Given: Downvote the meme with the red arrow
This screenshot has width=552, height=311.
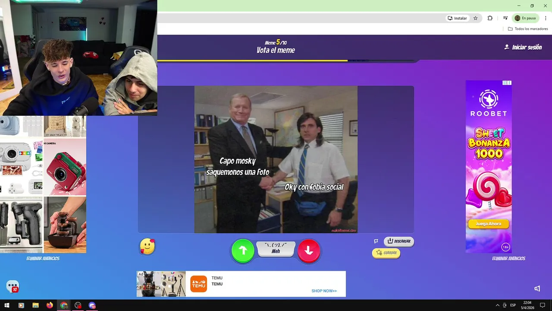Looking at the screenshot, I should 309,251.
